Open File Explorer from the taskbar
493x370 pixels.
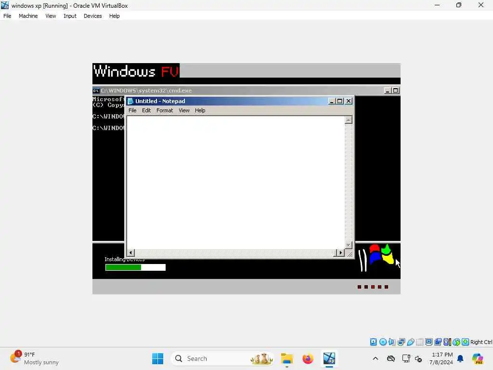[x=287, y=358]
